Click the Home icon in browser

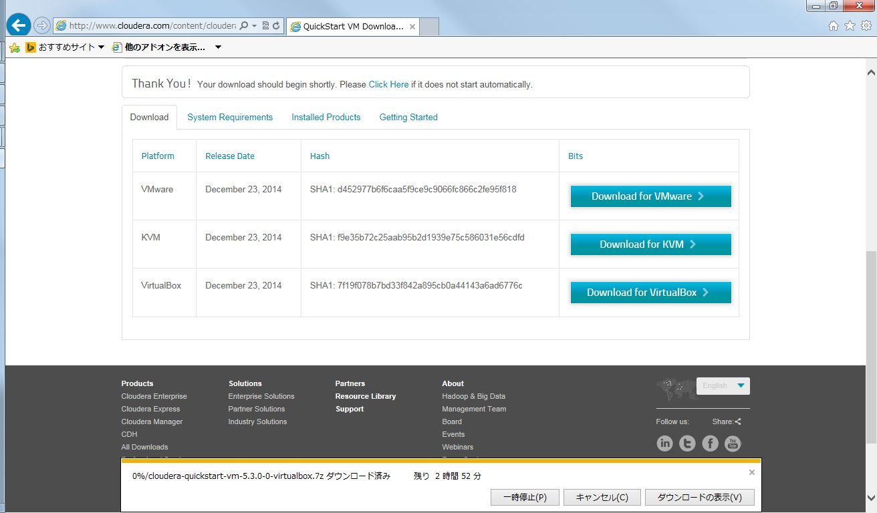click(833, 25)
